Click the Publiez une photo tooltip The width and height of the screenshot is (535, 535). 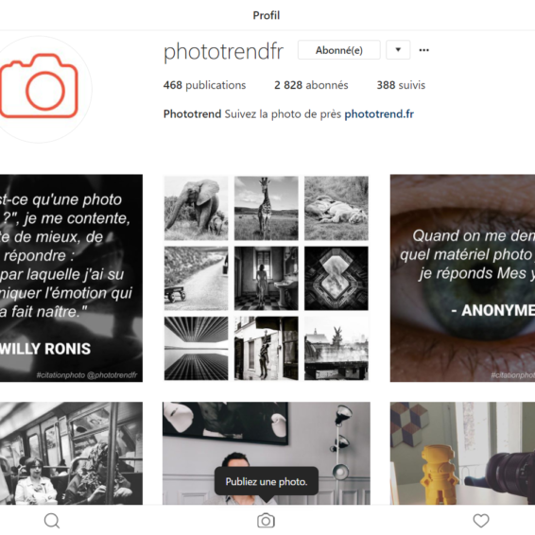tap(267, 481)
